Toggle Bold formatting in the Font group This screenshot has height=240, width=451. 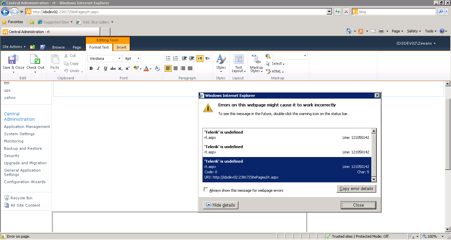[x=91, y=68]
